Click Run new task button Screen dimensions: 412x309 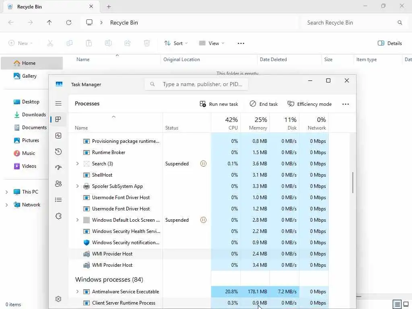218,104
